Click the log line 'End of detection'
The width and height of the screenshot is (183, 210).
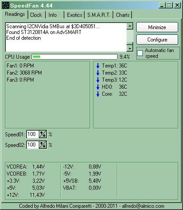(23, 38)
